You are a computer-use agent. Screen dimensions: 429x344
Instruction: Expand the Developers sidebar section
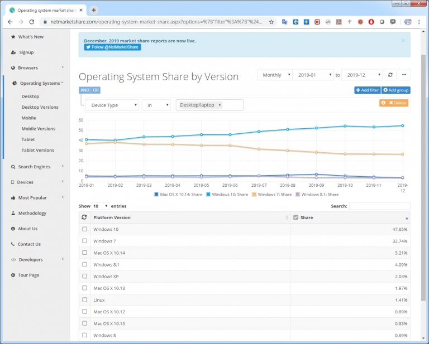(x=37, y=260)
